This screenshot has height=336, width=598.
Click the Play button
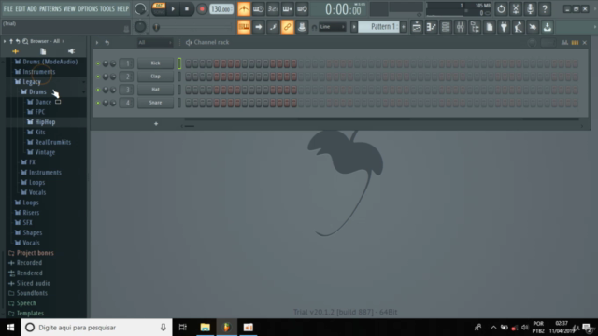click(x=173, y=8)
